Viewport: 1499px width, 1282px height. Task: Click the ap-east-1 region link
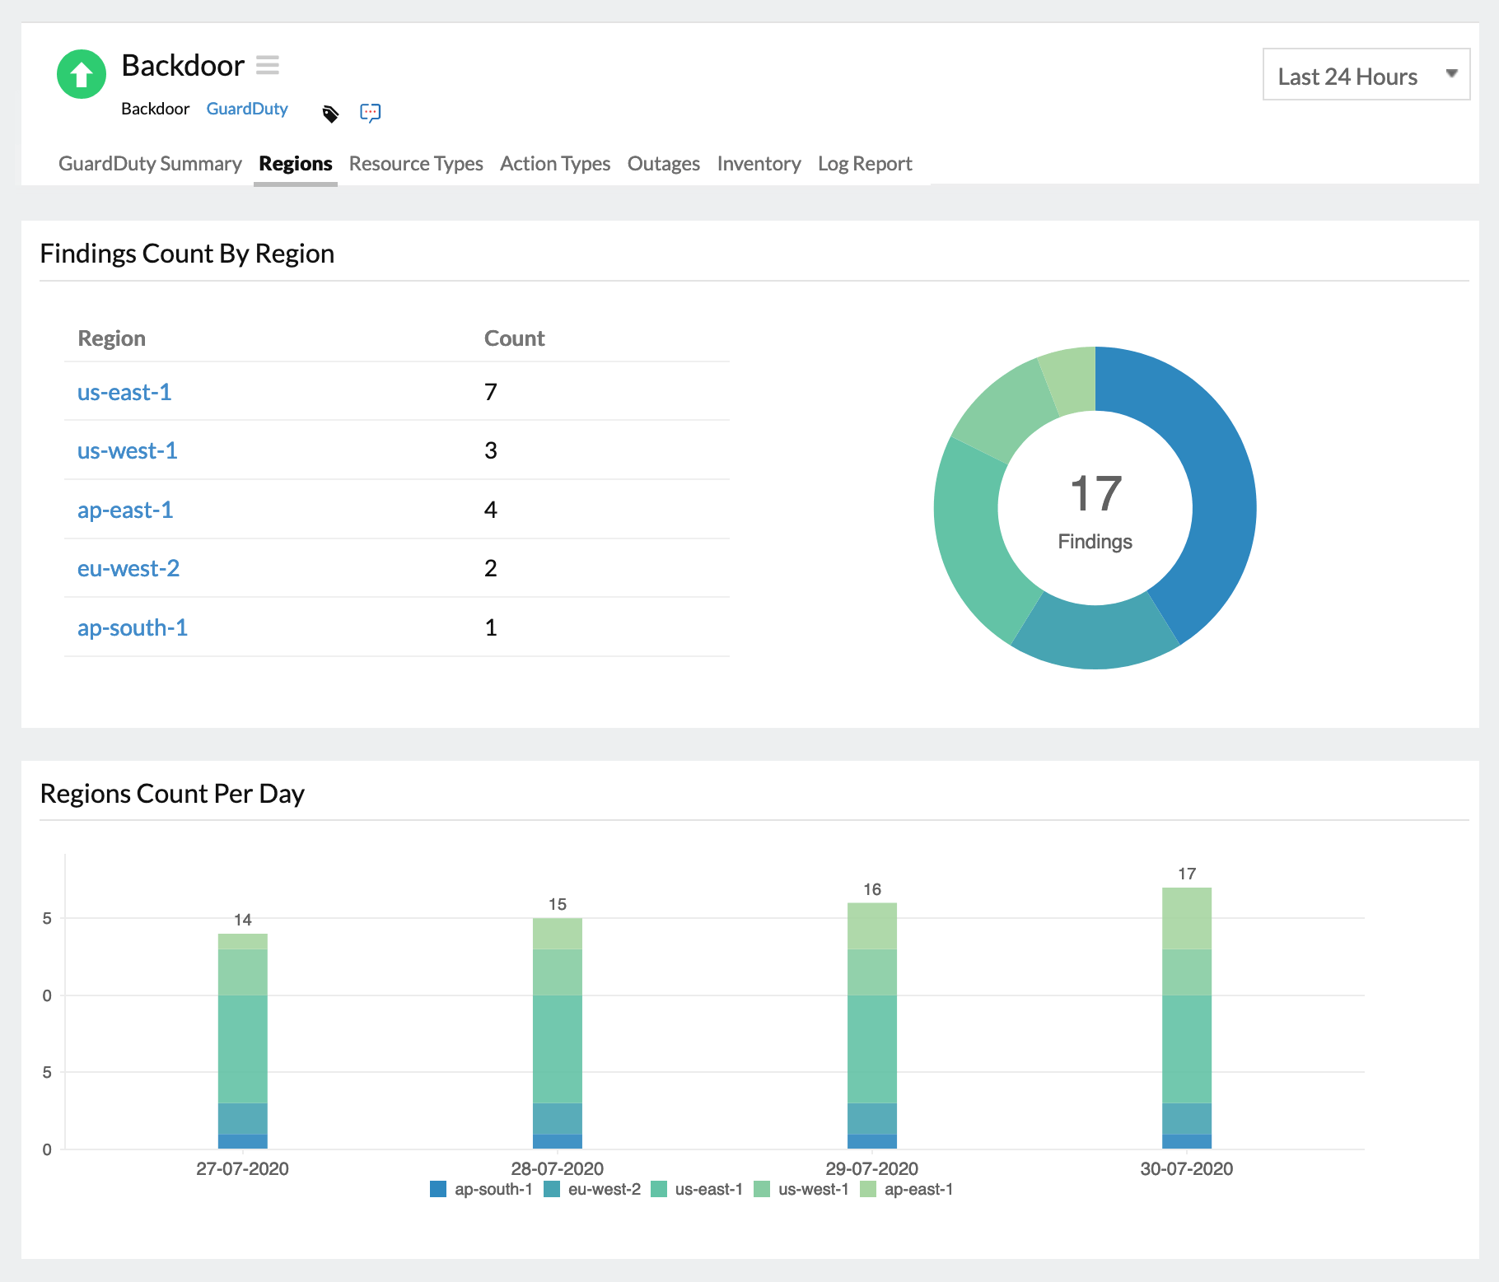click(124, 510)
